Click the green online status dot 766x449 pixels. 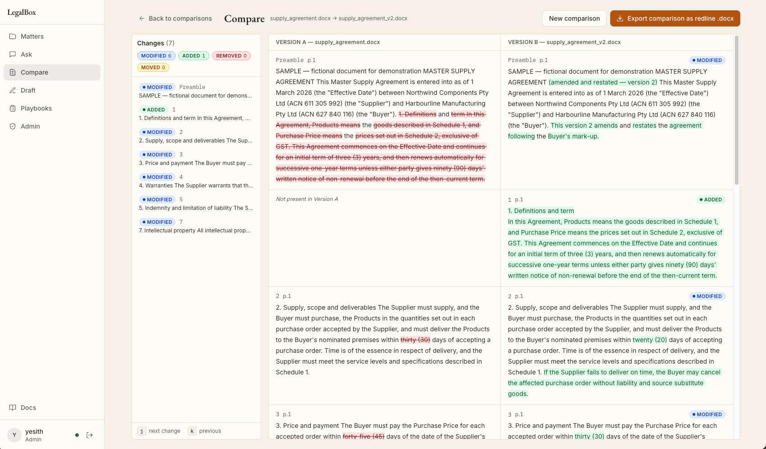coord(77,435)
